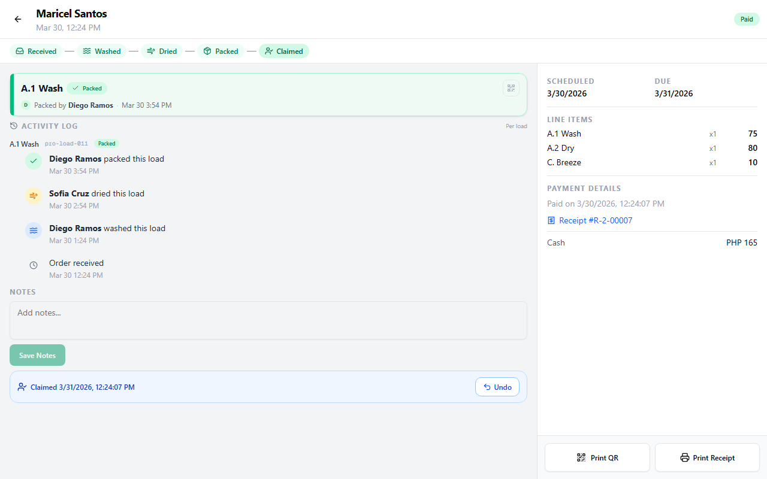Select the Dried status step
Viewport: 767px width, 479px height.
[162, 51]
